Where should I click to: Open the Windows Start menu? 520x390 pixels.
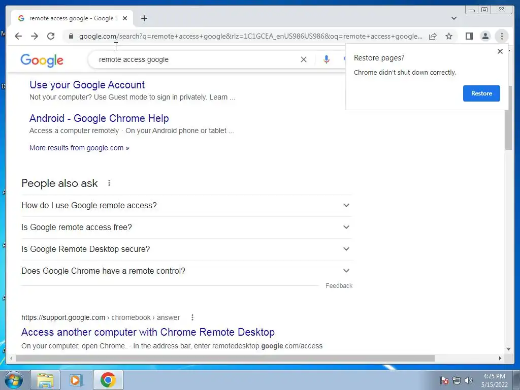pos(14,380)
